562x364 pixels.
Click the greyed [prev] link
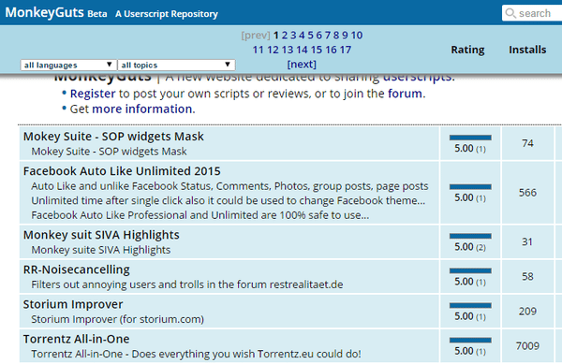256,35
